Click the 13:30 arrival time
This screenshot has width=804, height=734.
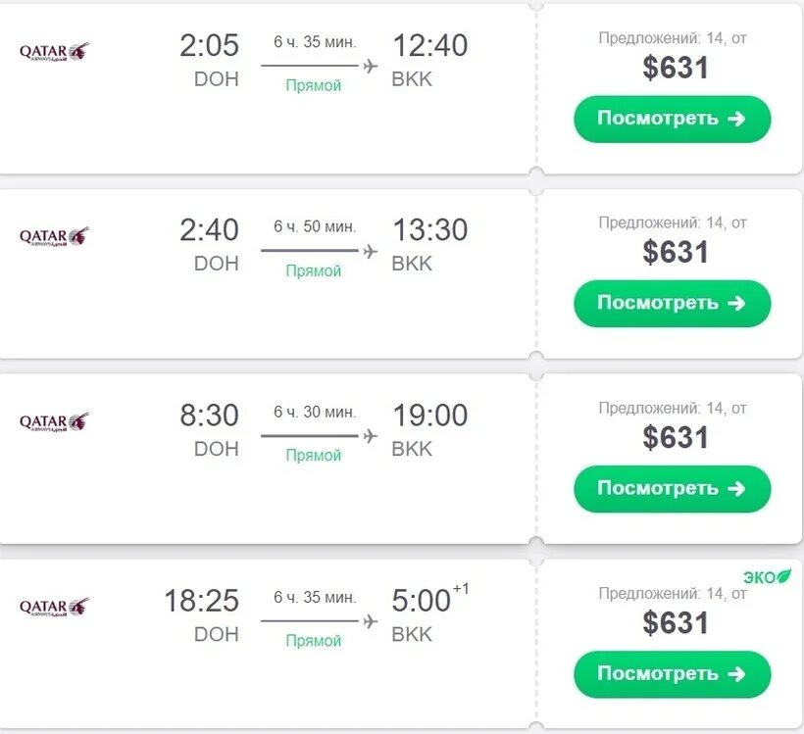[x=429, y=230]
